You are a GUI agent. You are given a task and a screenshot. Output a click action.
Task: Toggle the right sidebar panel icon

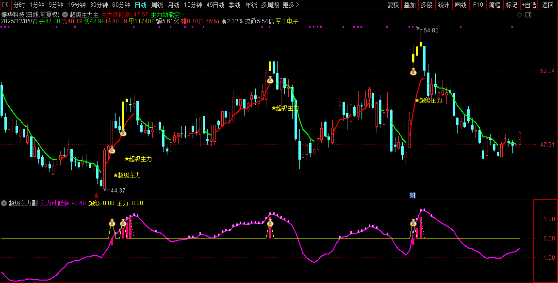tap(528, 15)
